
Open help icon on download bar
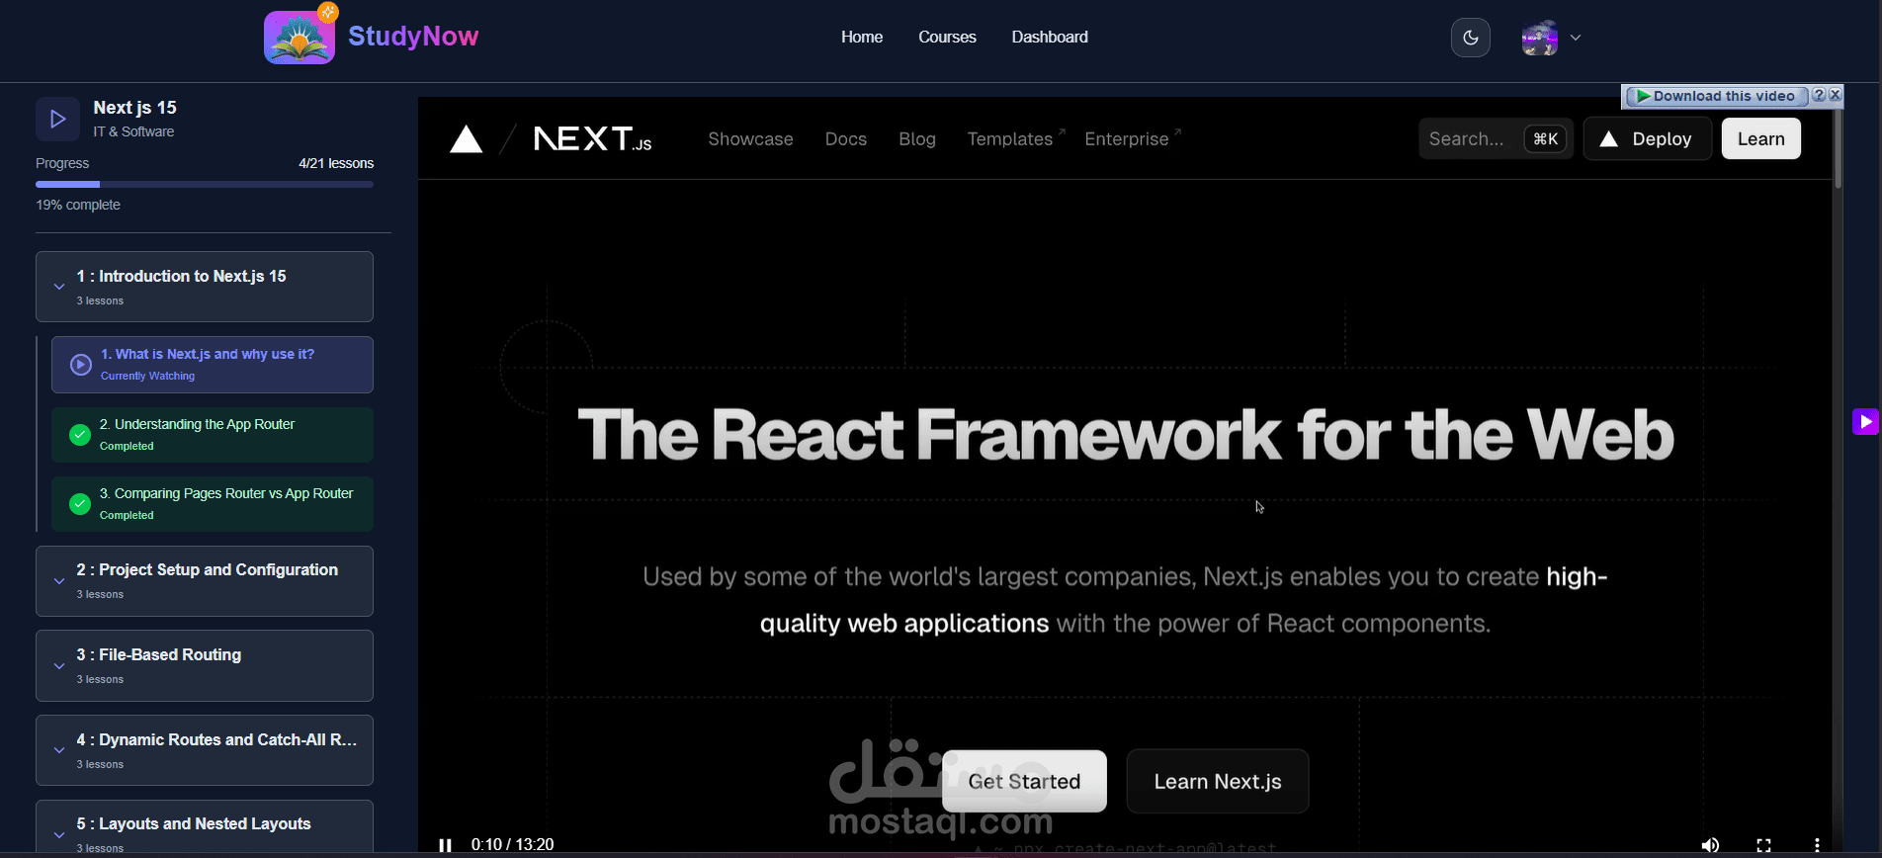point(1819,95)
